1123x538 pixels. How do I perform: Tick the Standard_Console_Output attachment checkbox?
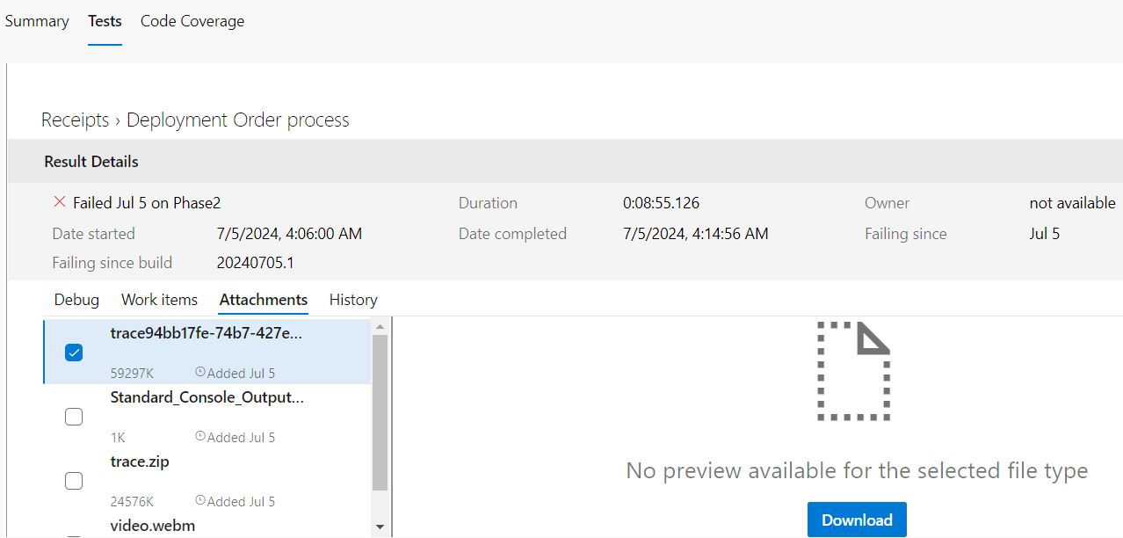tap(75, 417)
